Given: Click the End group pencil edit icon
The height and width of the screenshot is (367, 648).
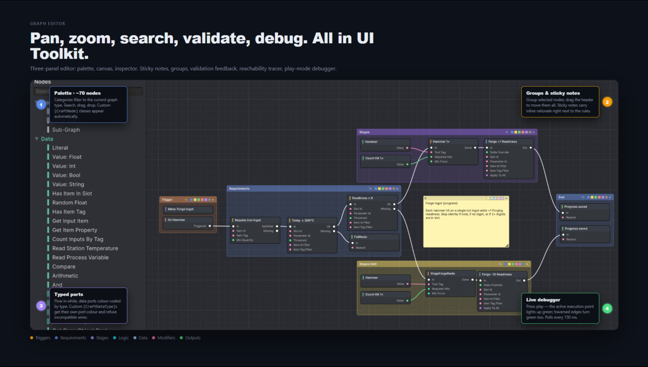Looking at the screenshot, I should (x=583, y=198).
